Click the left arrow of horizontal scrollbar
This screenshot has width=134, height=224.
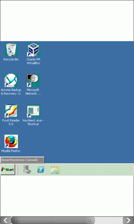[6, 220]
